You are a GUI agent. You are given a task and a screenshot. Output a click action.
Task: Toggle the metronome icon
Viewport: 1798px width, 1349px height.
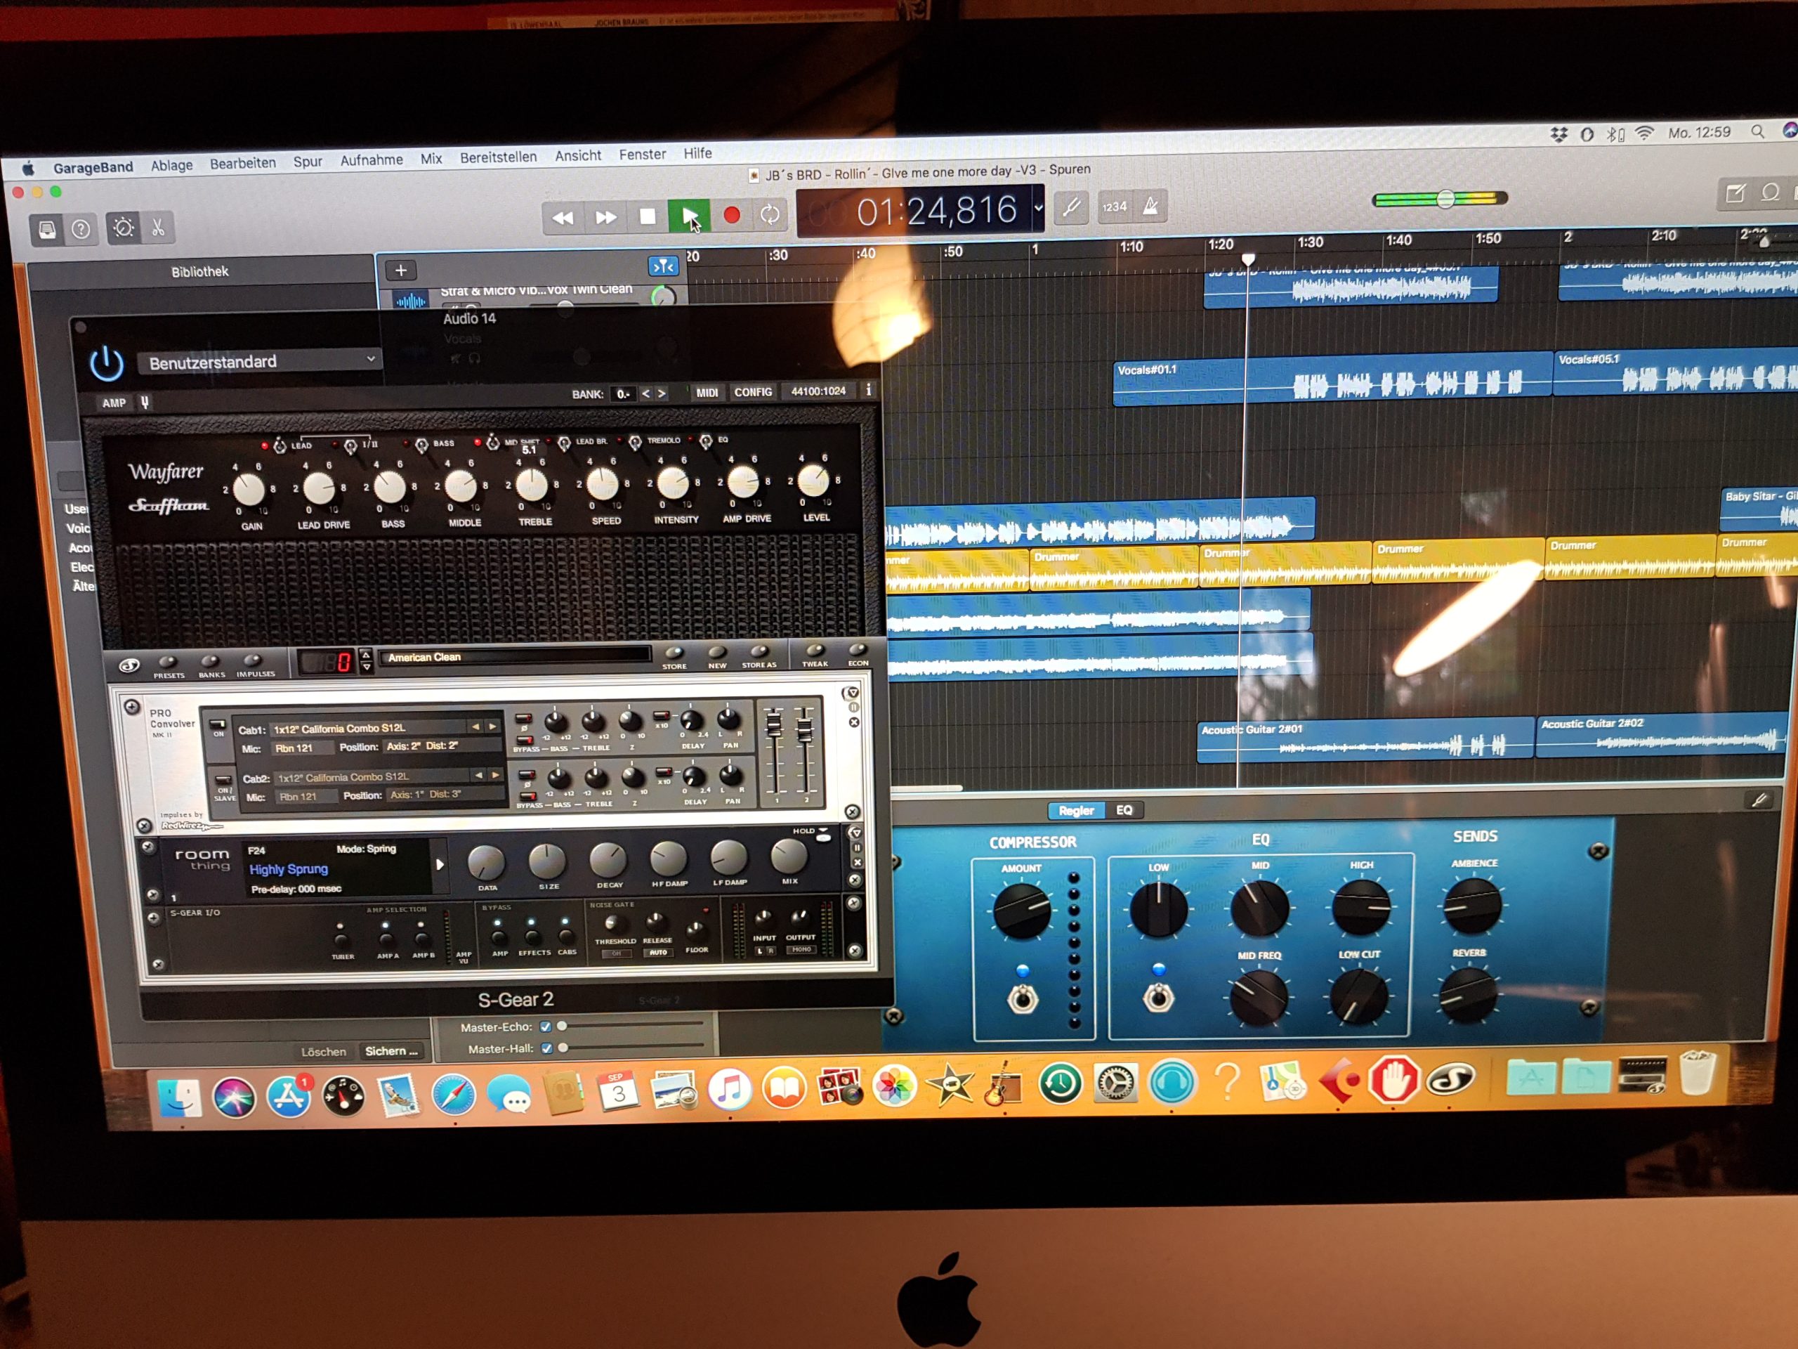coord(1151,207)
